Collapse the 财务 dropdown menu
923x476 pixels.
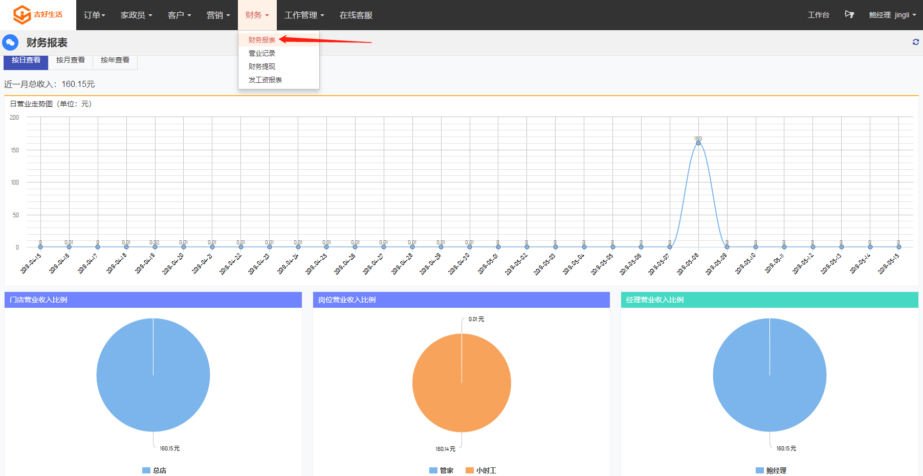(257, 15)
